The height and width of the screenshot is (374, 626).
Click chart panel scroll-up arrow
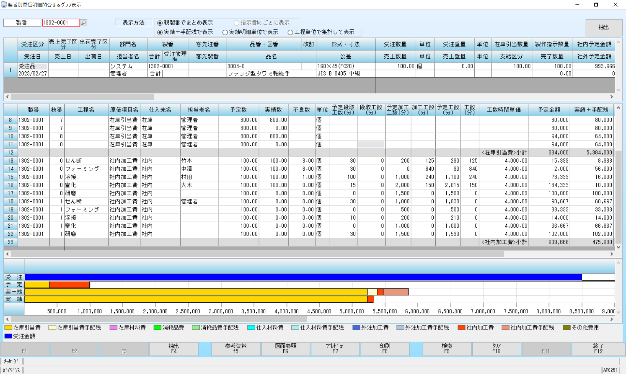[618, 263]
